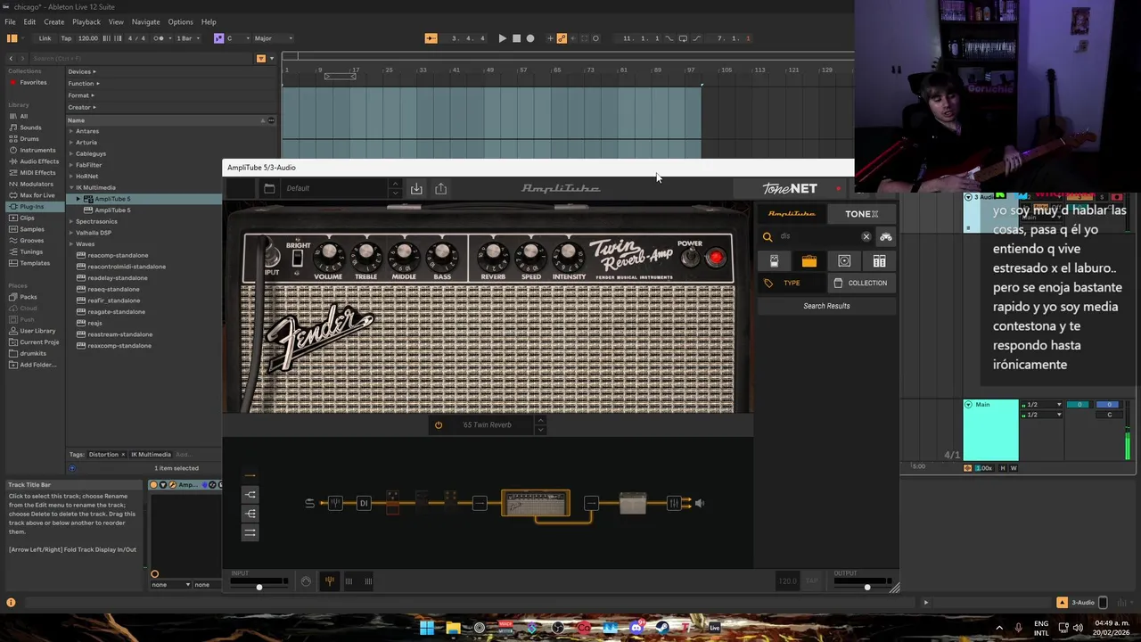The height and width of the screenshot is (642, 1141).
Task: Flip the amp Power toggle switch
Action: [690, 258]
